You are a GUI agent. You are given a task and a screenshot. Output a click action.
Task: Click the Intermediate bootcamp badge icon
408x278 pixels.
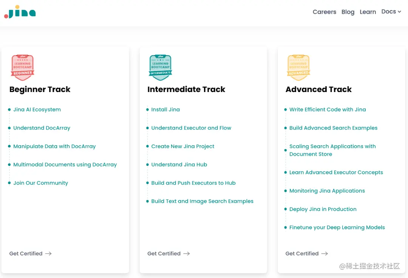(161, 68)
